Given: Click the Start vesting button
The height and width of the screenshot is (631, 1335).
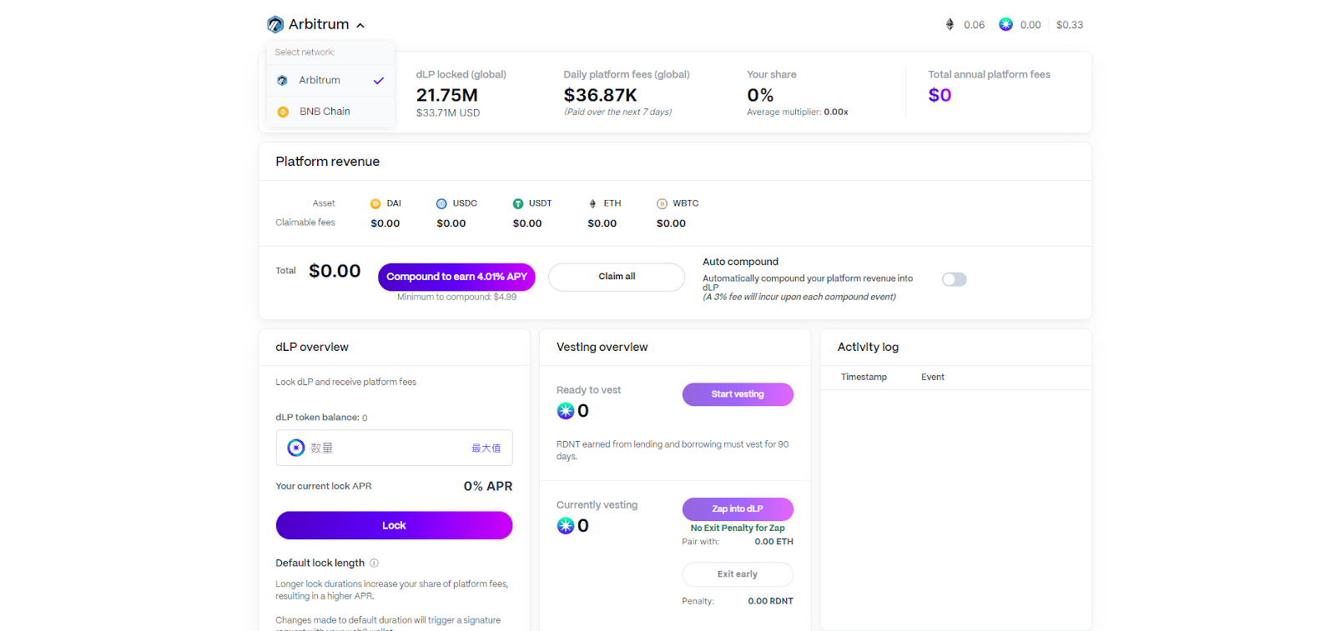Looking at the screenshot, I should pos(738,395).
